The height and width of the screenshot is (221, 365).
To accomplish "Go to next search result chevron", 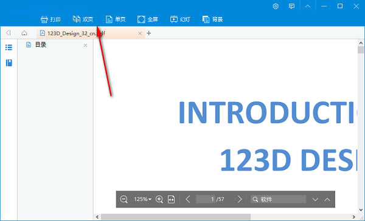I will pos(315,199).
